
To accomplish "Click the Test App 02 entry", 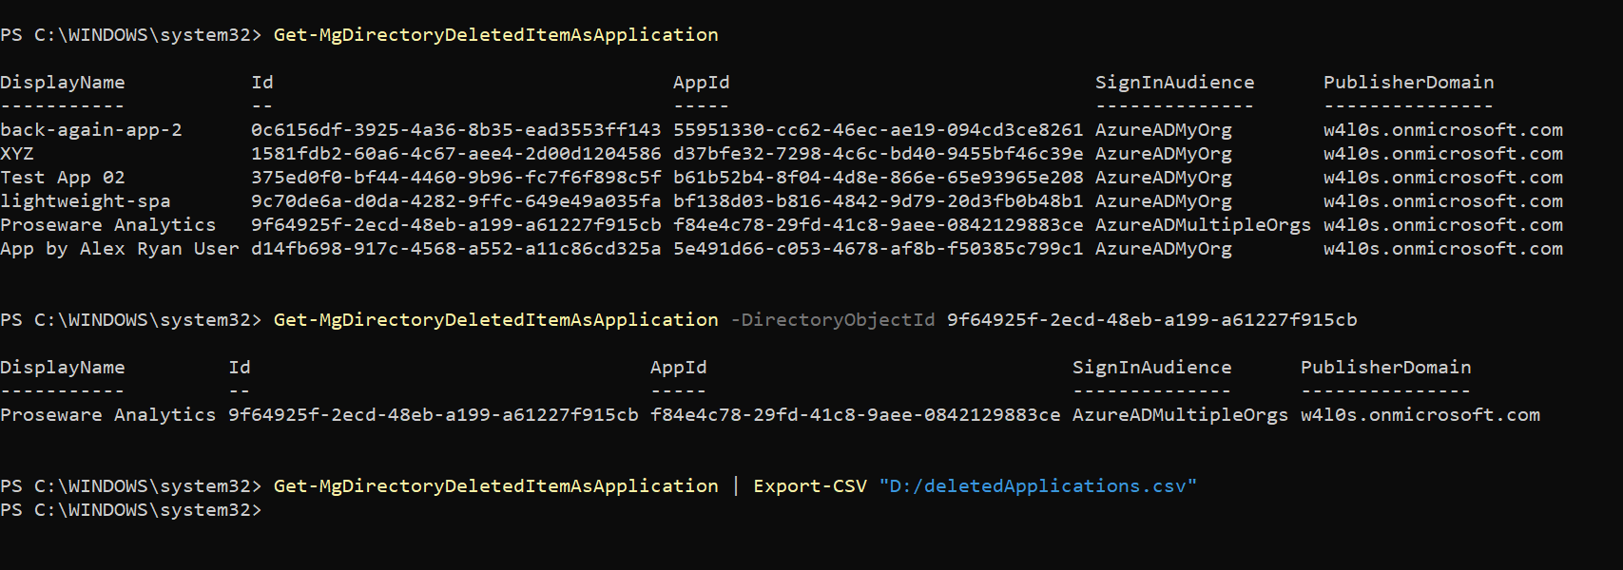I will [63, 178].
